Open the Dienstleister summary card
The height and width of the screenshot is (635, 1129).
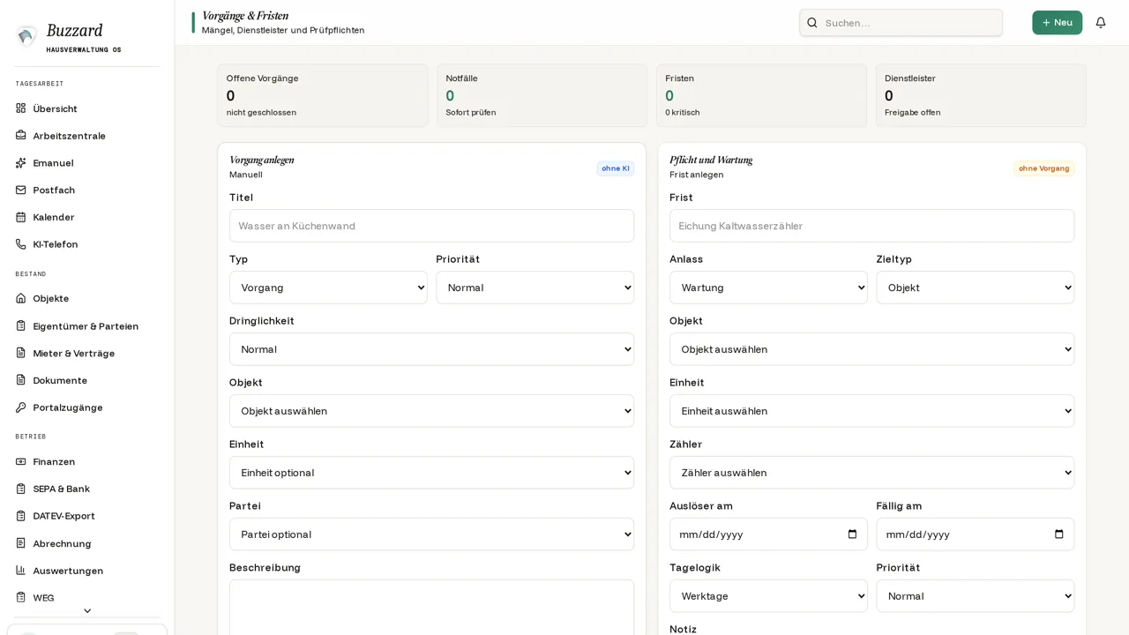click(x=981, y=95)
